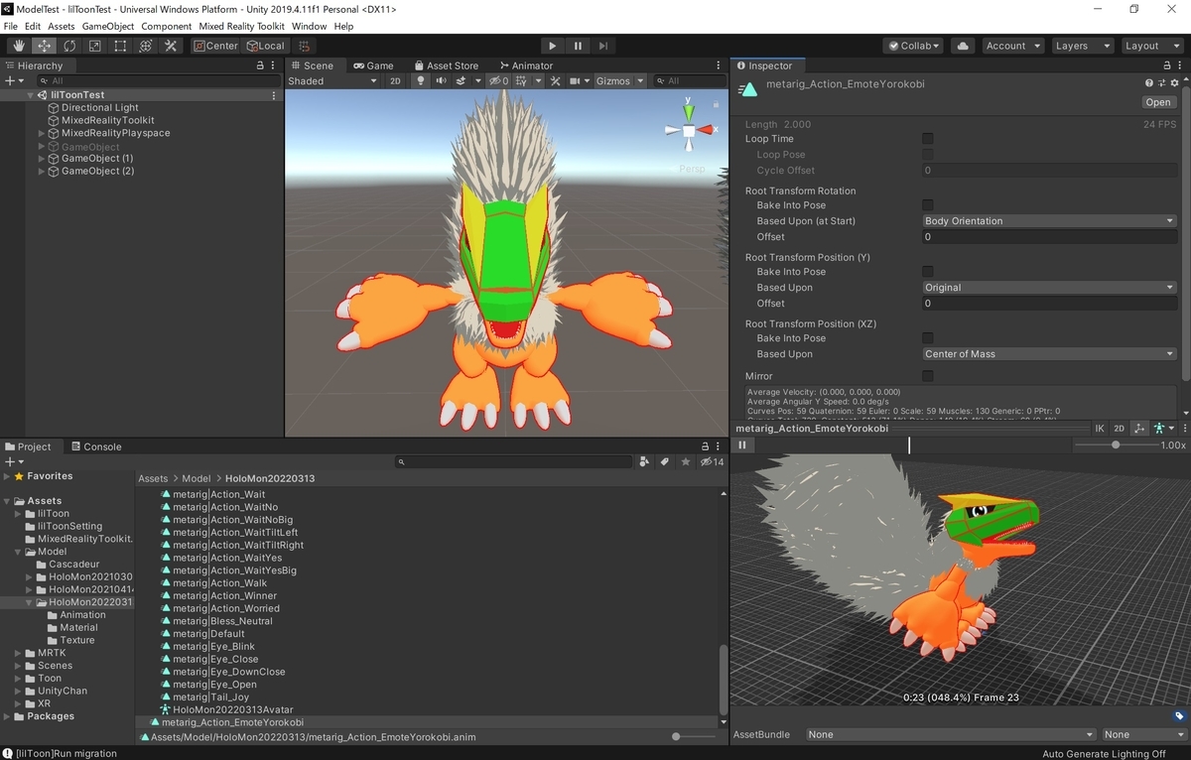Open the custom editor tools wrench icon
Image resolution: width=1191 pixels, height=760 pixels.
tap(171, 46)
